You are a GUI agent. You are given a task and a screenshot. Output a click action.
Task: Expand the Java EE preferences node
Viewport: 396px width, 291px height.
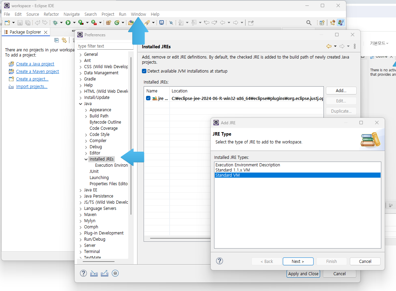pos(81,190)
